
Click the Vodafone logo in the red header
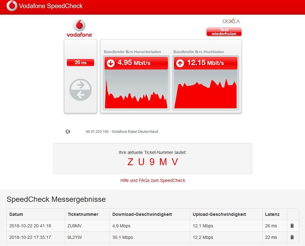coord(12,6)
